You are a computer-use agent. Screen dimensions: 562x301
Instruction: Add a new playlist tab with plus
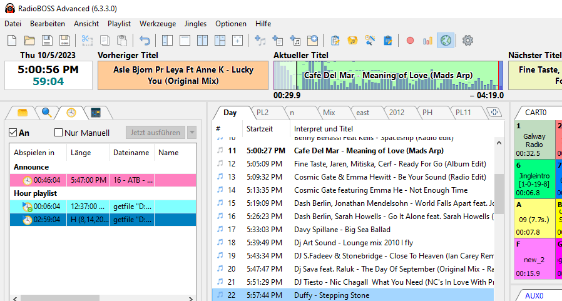point(494,112)
